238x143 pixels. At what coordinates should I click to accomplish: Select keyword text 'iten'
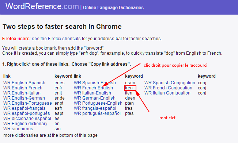[x=129, y=93]
